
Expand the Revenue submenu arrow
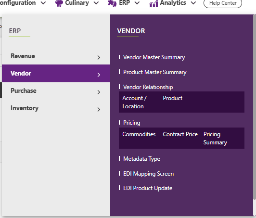pyautogui.click(x=99, y=57)
